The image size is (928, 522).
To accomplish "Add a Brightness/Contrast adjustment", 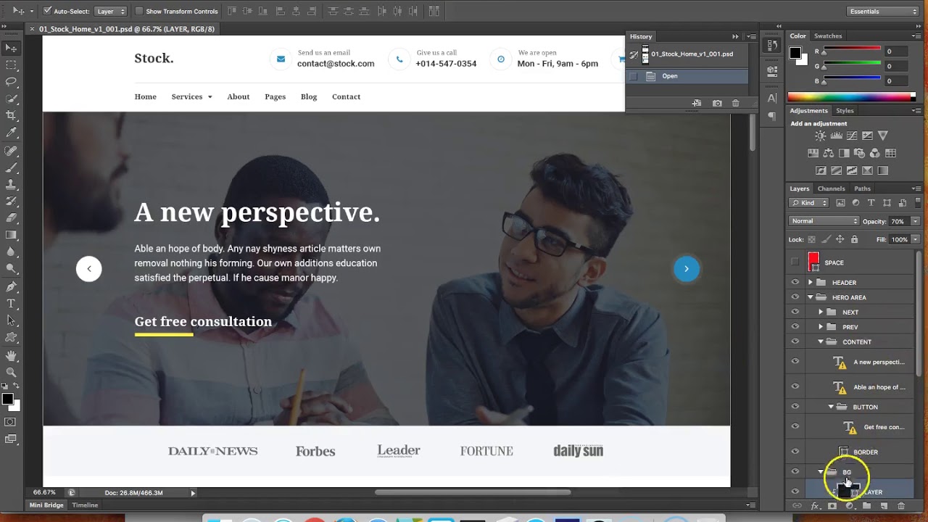I will [820, 136].
